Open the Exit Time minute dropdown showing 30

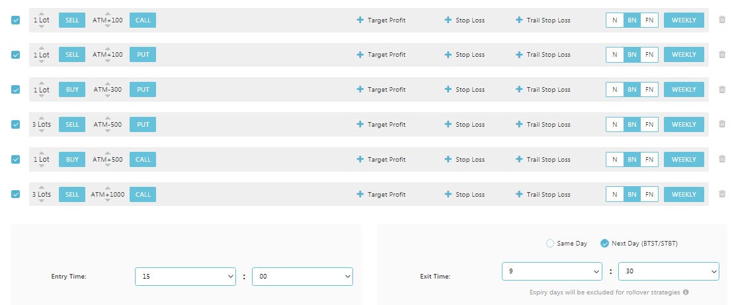point(669,271)
